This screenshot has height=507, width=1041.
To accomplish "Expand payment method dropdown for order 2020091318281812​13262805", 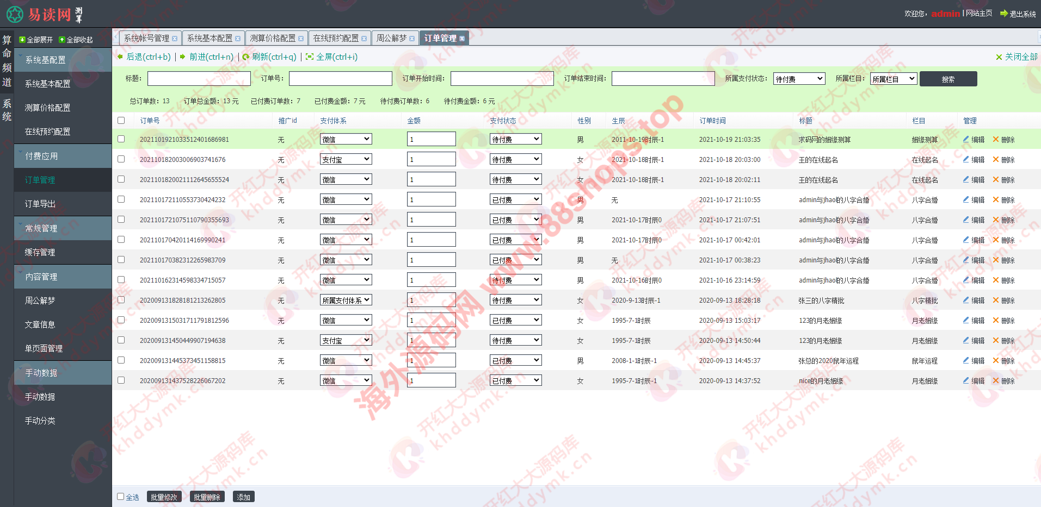I will pyautogui.click(x=346, y=300).
